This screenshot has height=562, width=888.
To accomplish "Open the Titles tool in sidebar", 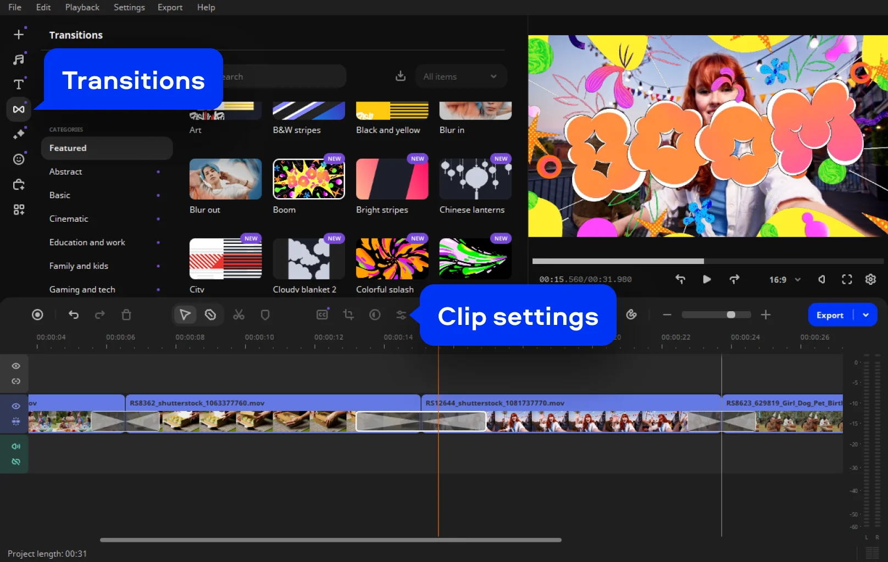I will pos(19,84).
